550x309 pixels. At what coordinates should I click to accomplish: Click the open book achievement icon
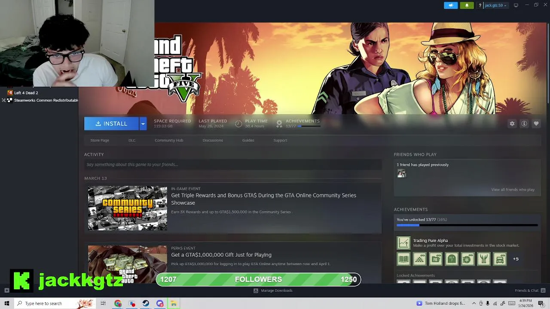click(403, 259)
